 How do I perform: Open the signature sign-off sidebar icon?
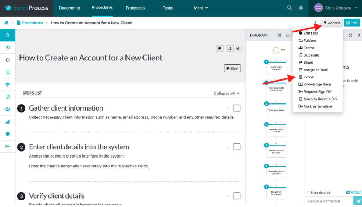point(8,146)
